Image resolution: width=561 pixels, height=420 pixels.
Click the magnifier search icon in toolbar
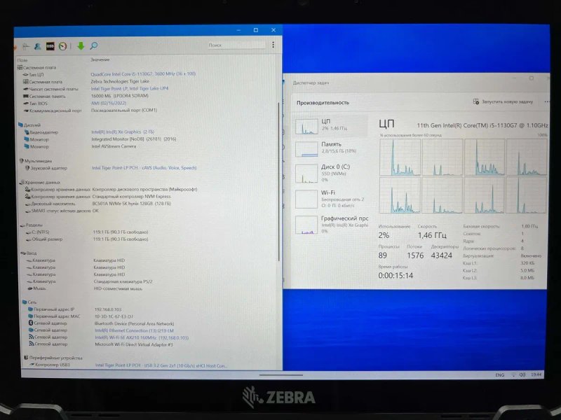pos(94,45)
